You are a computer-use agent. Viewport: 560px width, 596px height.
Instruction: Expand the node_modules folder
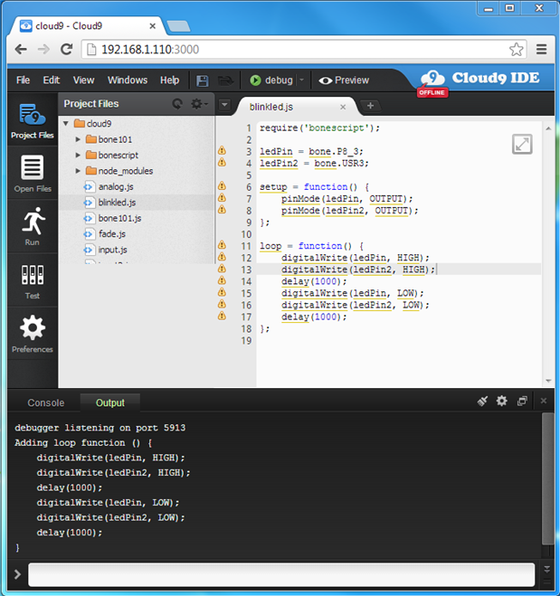[x=78, y=171]
